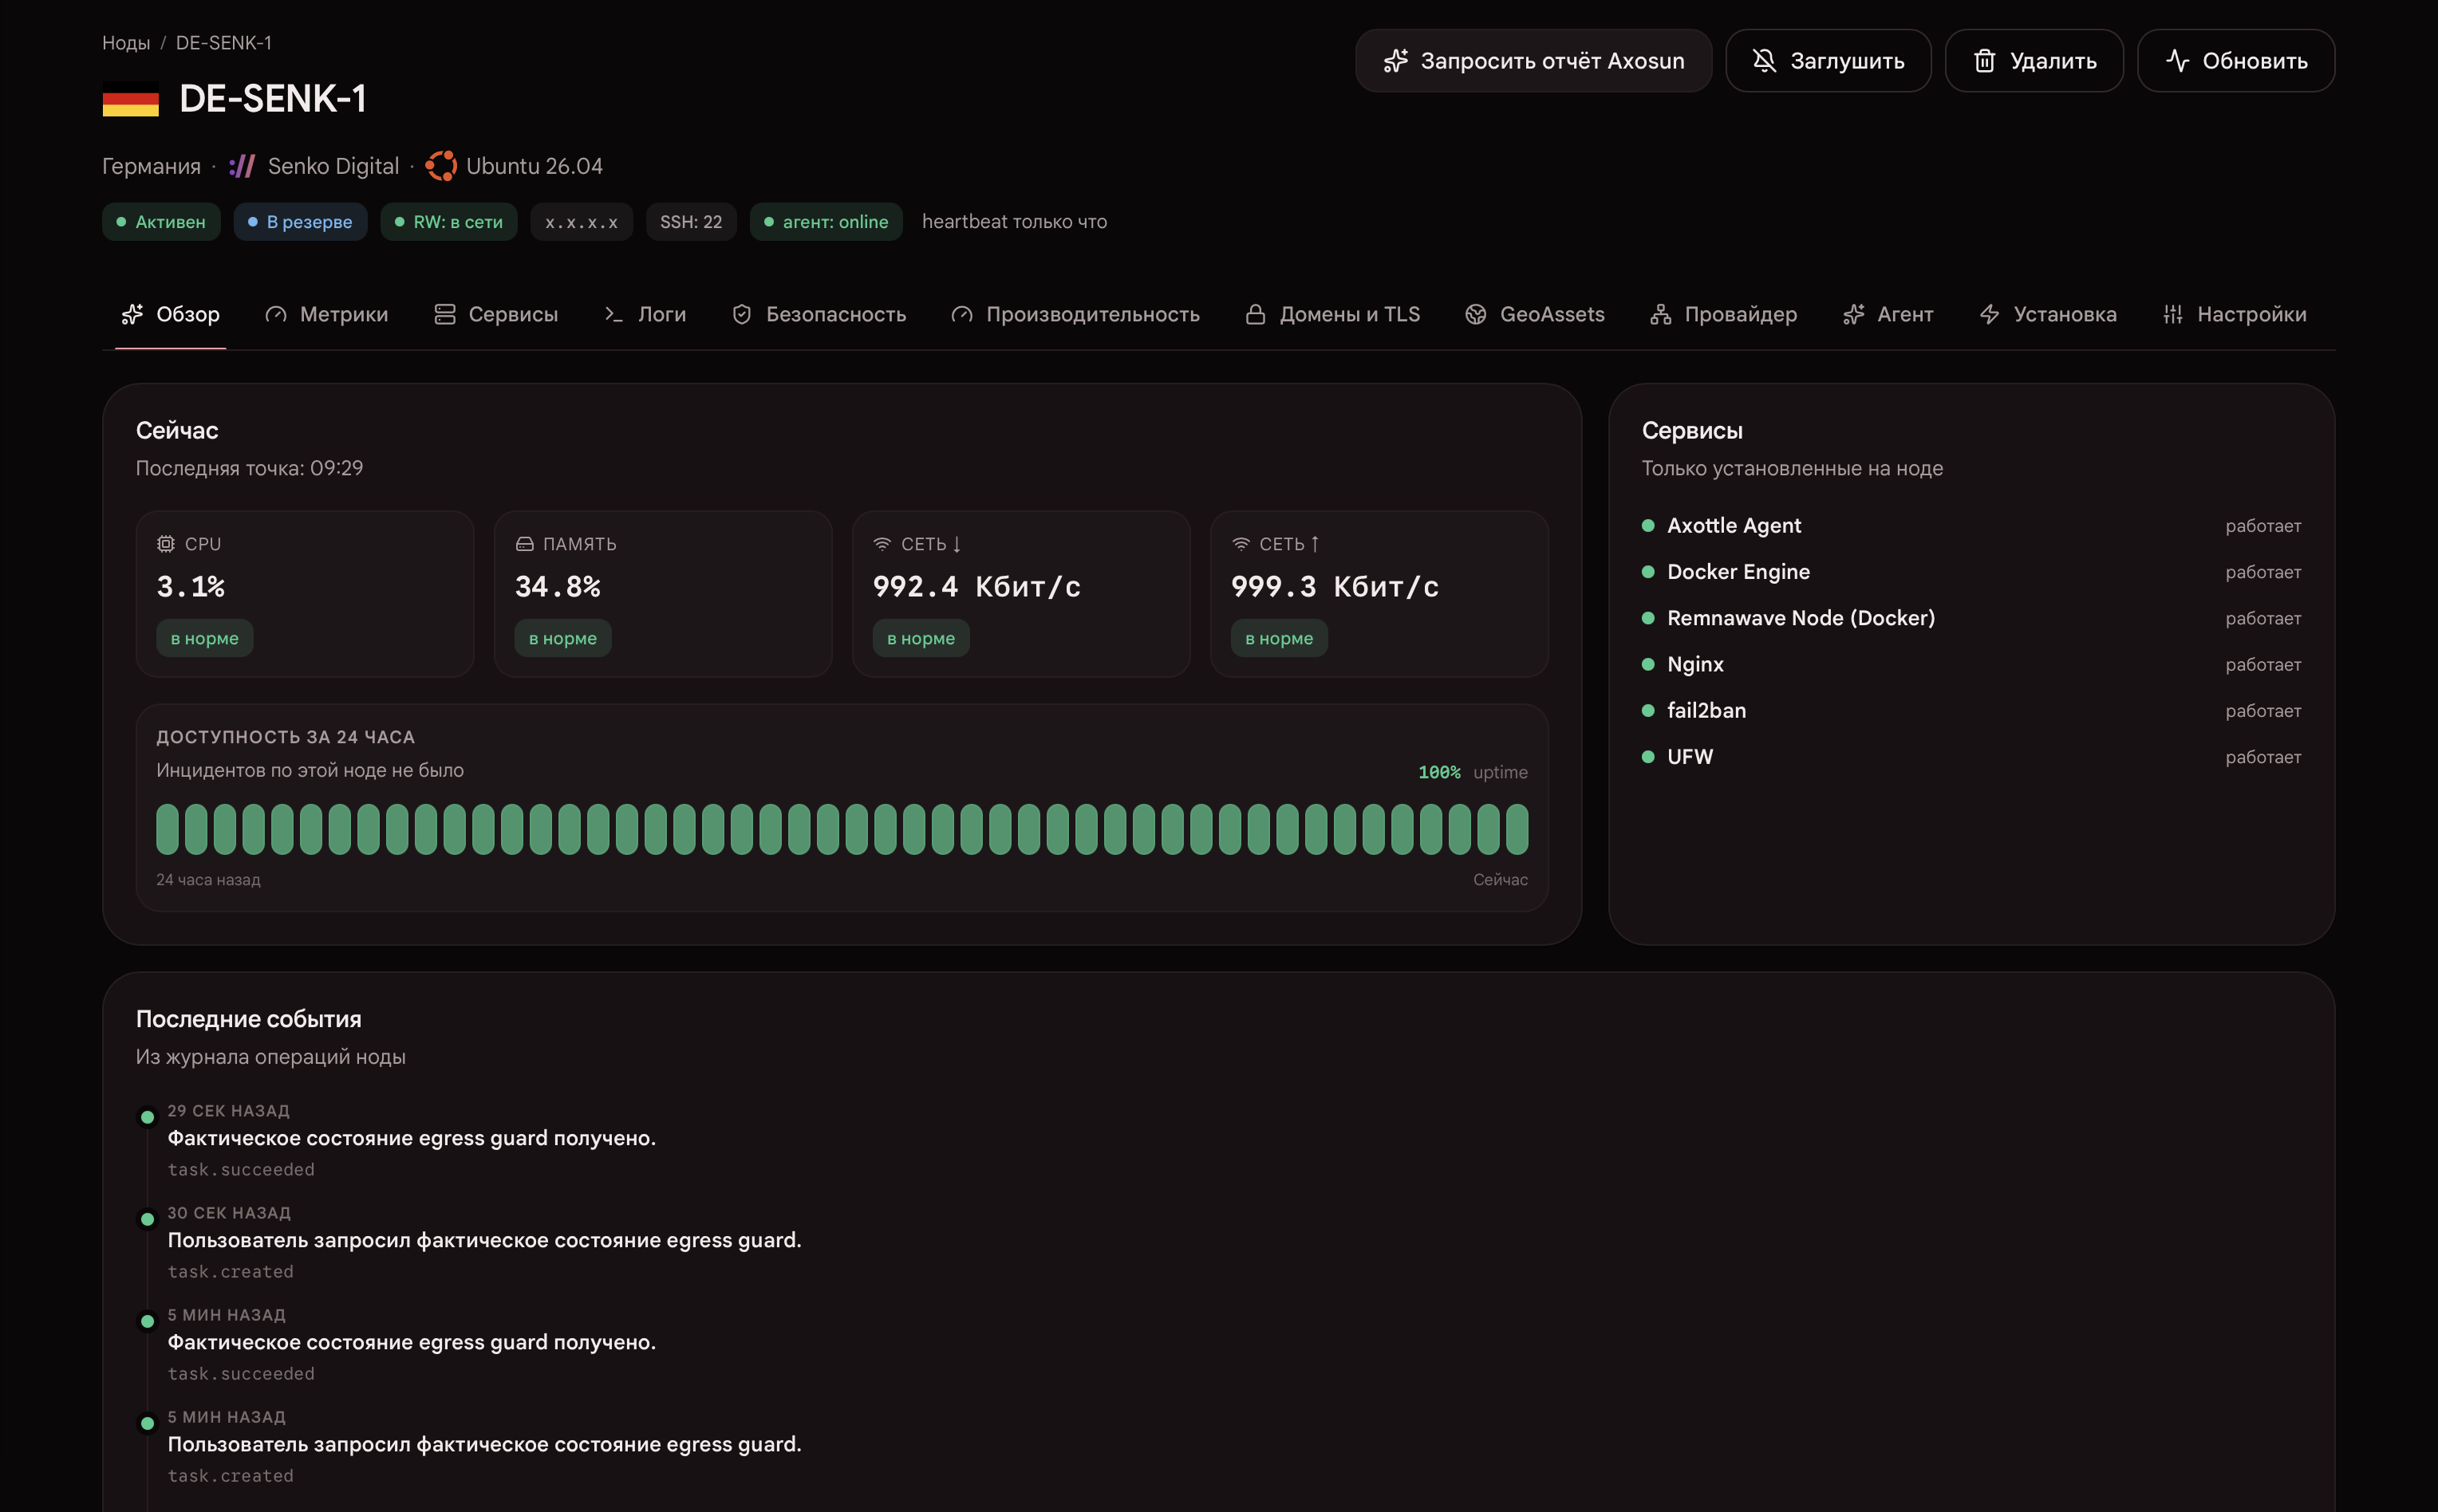Select the UFW service row
The height and width of the screenshot is (1512, 2438).
(x=1972, y=757)
